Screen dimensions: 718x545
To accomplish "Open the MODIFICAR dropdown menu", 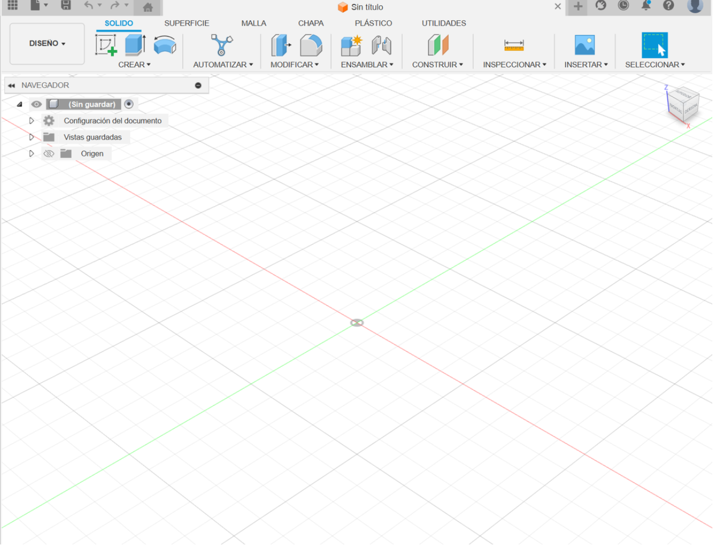I will point(294,65).
